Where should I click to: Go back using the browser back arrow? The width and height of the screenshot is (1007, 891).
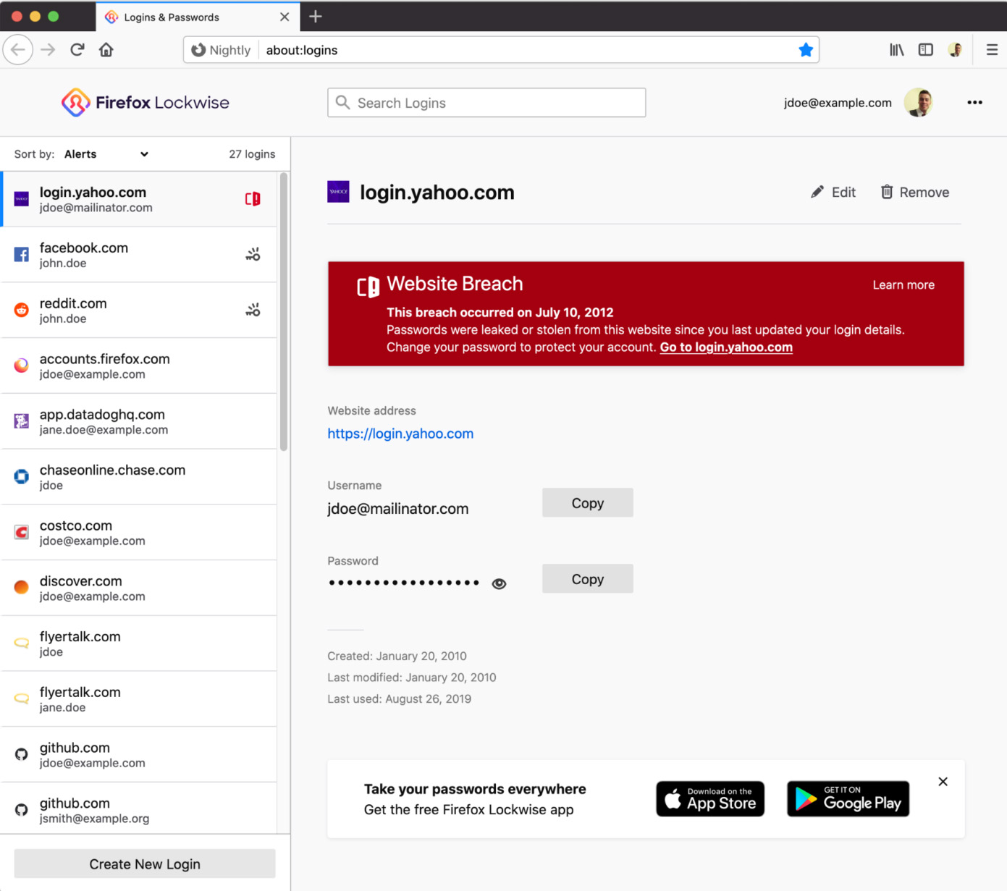tap(18, 50)
